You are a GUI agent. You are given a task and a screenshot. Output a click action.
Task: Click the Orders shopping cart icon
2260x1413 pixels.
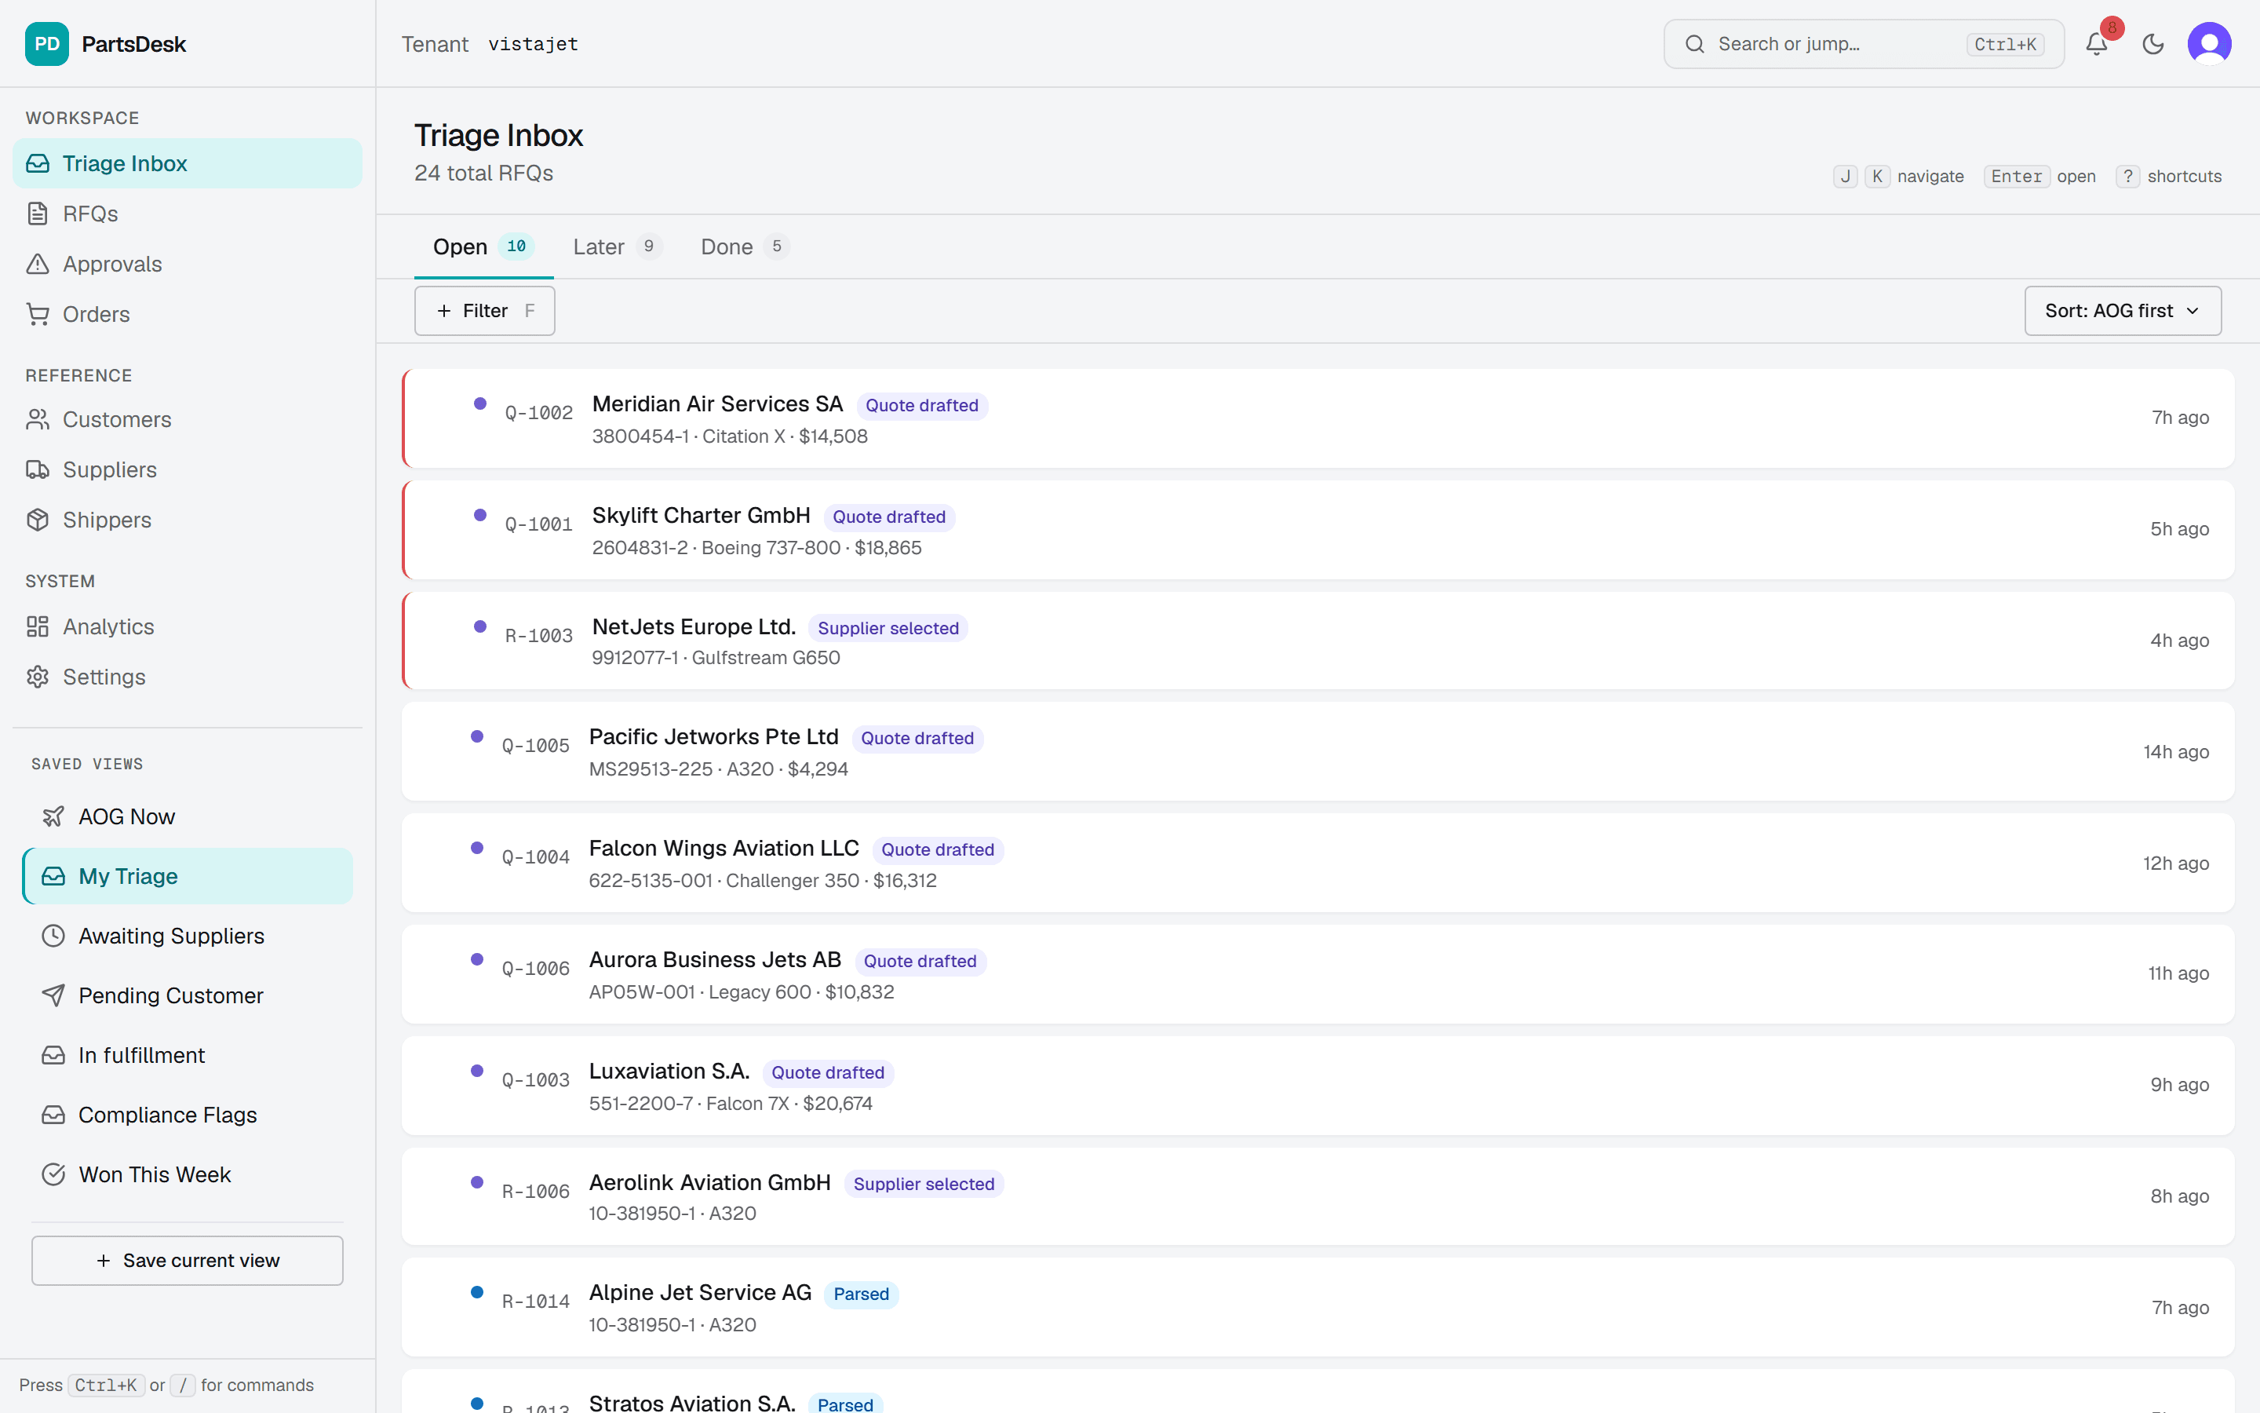[x=38, y=314]
